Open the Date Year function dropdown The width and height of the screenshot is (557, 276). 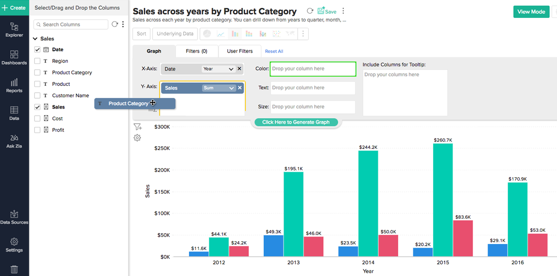tap(218, 69)
